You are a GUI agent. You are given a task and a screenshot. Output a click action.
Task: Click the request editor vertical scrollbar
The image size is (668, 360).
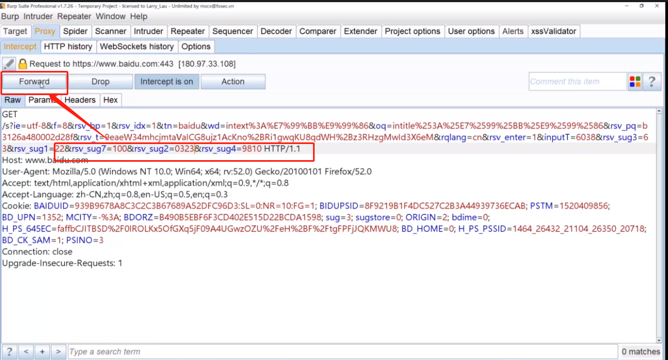659,226
